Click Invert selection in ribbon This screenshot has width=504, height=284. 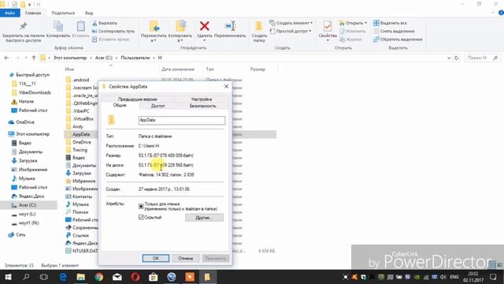[x=398, y=39]
